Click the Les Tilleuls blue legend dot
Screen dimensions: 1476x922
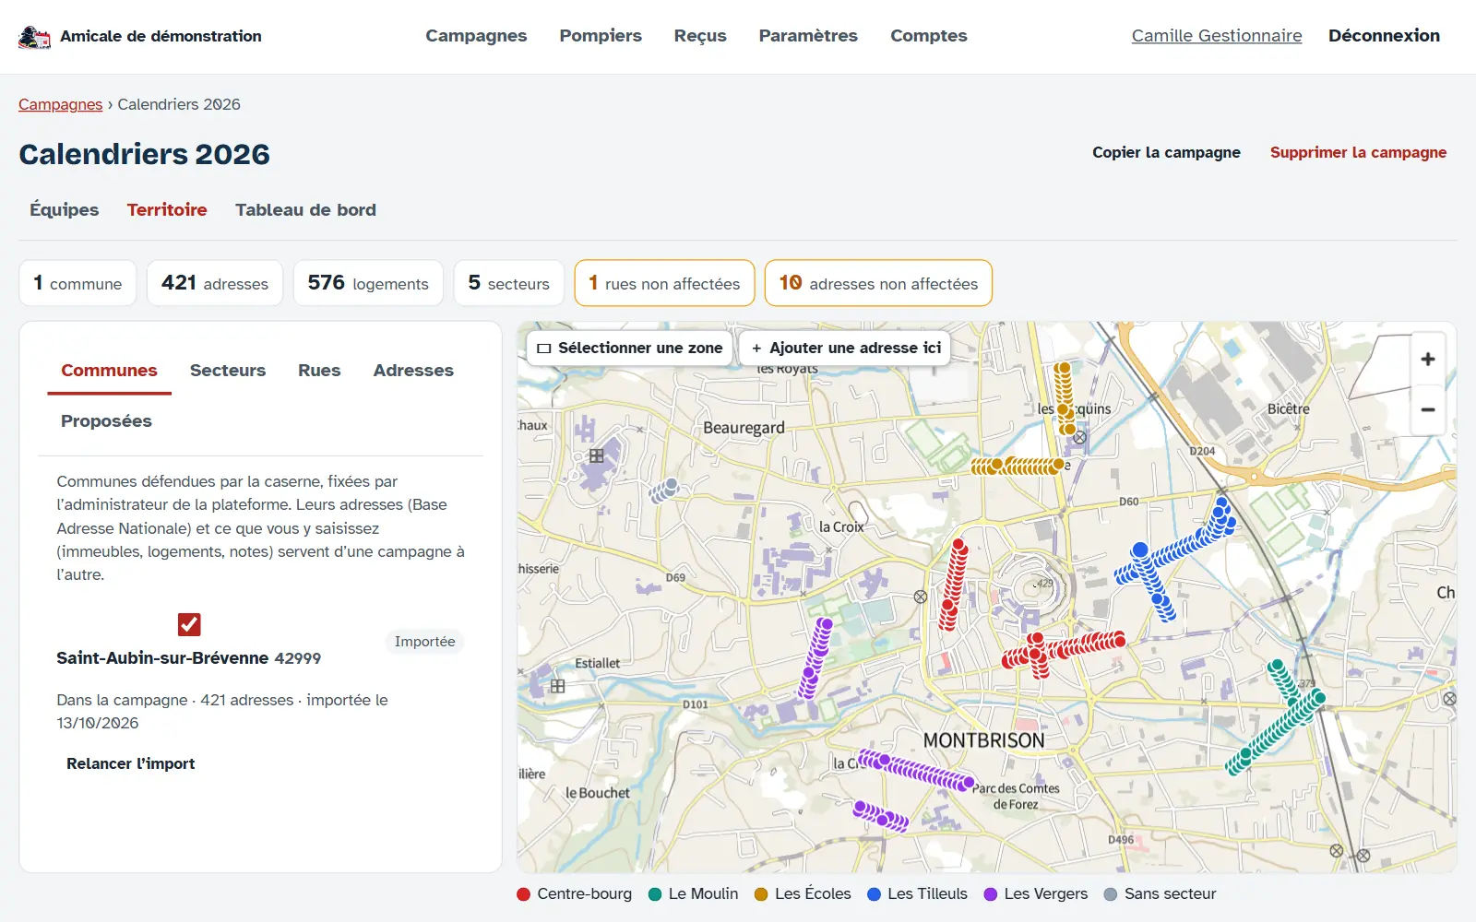pyautogui.click(x=875, y=894)
